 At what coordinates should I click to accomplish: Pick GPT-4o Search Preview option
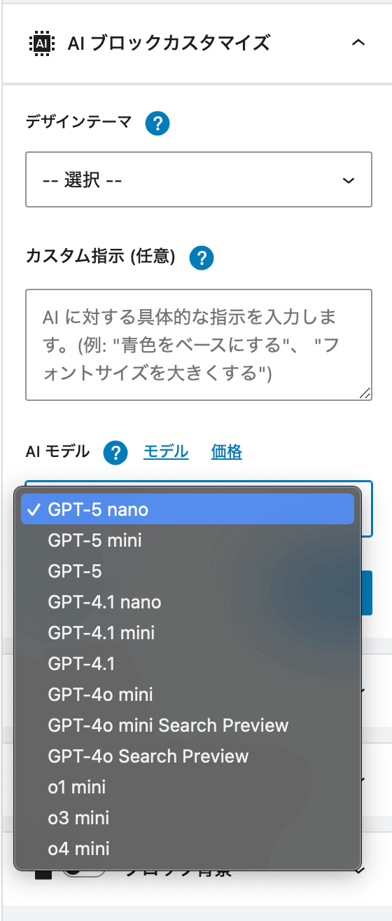(x=188, y=756)
